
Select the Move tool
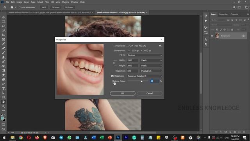(x=4, y=17)
